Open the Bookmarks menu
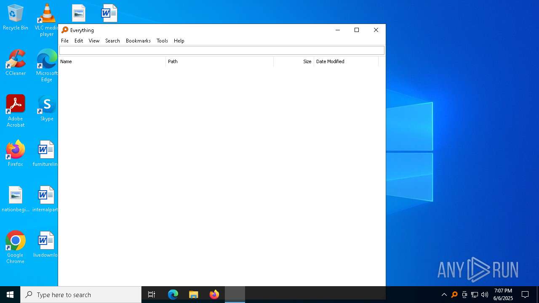This screenshot has width=539, height=303. click(x=138, y=41)
